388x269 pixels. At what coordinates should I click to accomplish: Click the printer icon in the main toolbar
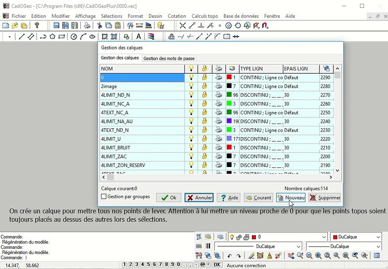(87, 25)
